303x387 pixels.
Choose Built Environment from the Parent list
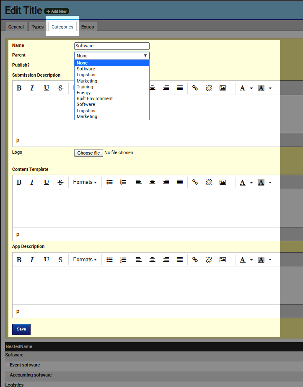(111, 98)
